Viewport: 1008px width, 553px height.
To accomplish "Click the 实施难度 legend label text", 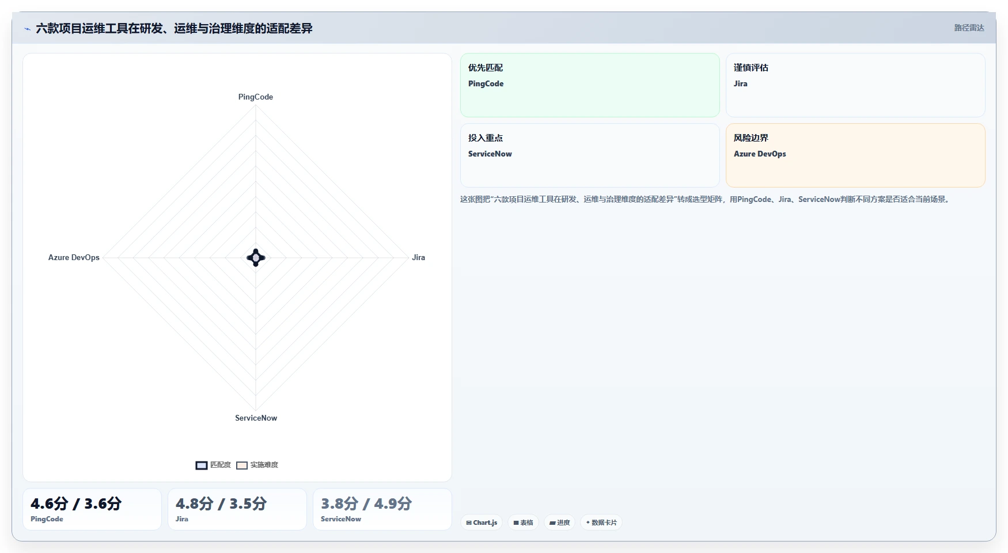I will coord(264,465).
